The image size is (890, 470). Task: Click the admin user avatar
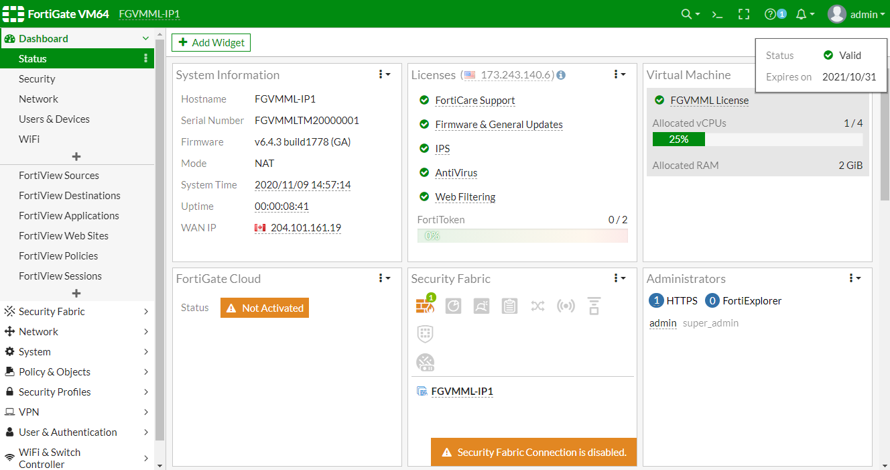[x=836, y=14]
